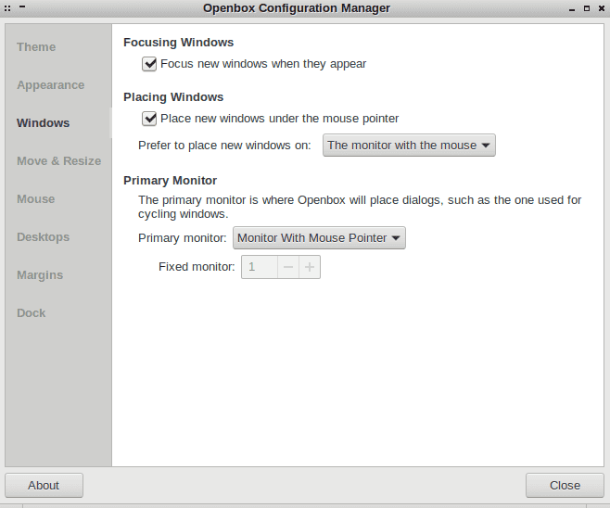
Task: Show the Desktops configuration tab
Action: pos(43,237)
